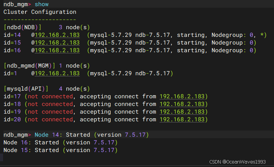Open the IP link on the id=17 row
The width and height of the screenshot is (274, 167).
(182, 96)
